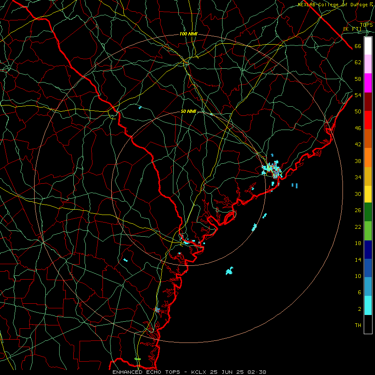Click the white swatch on the tops scale
Viewport: 375px width, 375px height.
point(368,46)
